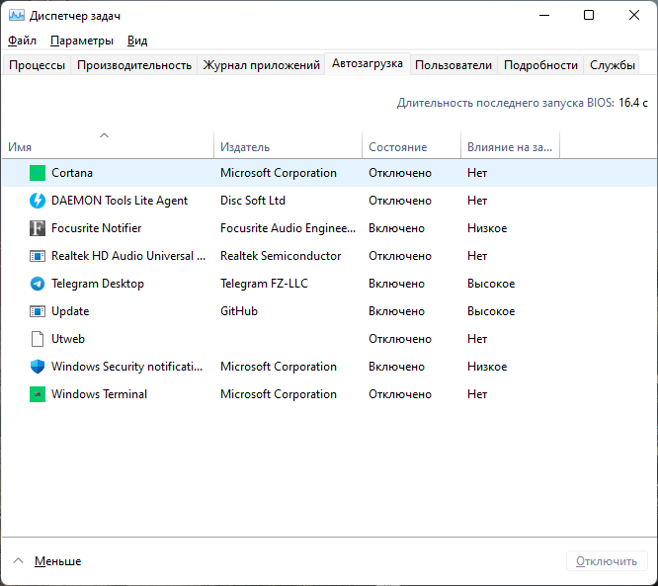Viewport: 658px width, 586px height.
Task: Switch to the Службы tab
Action: [x=612, y=65]
